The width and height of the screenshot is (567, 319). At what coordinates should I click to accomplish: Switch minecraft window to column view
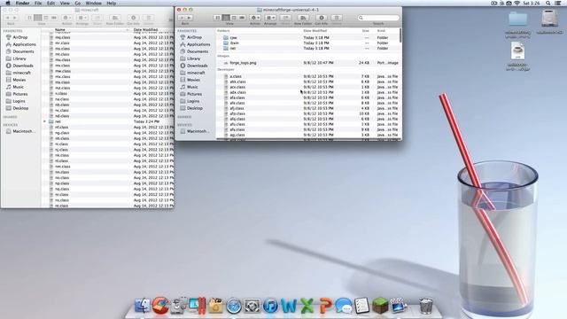46,18
